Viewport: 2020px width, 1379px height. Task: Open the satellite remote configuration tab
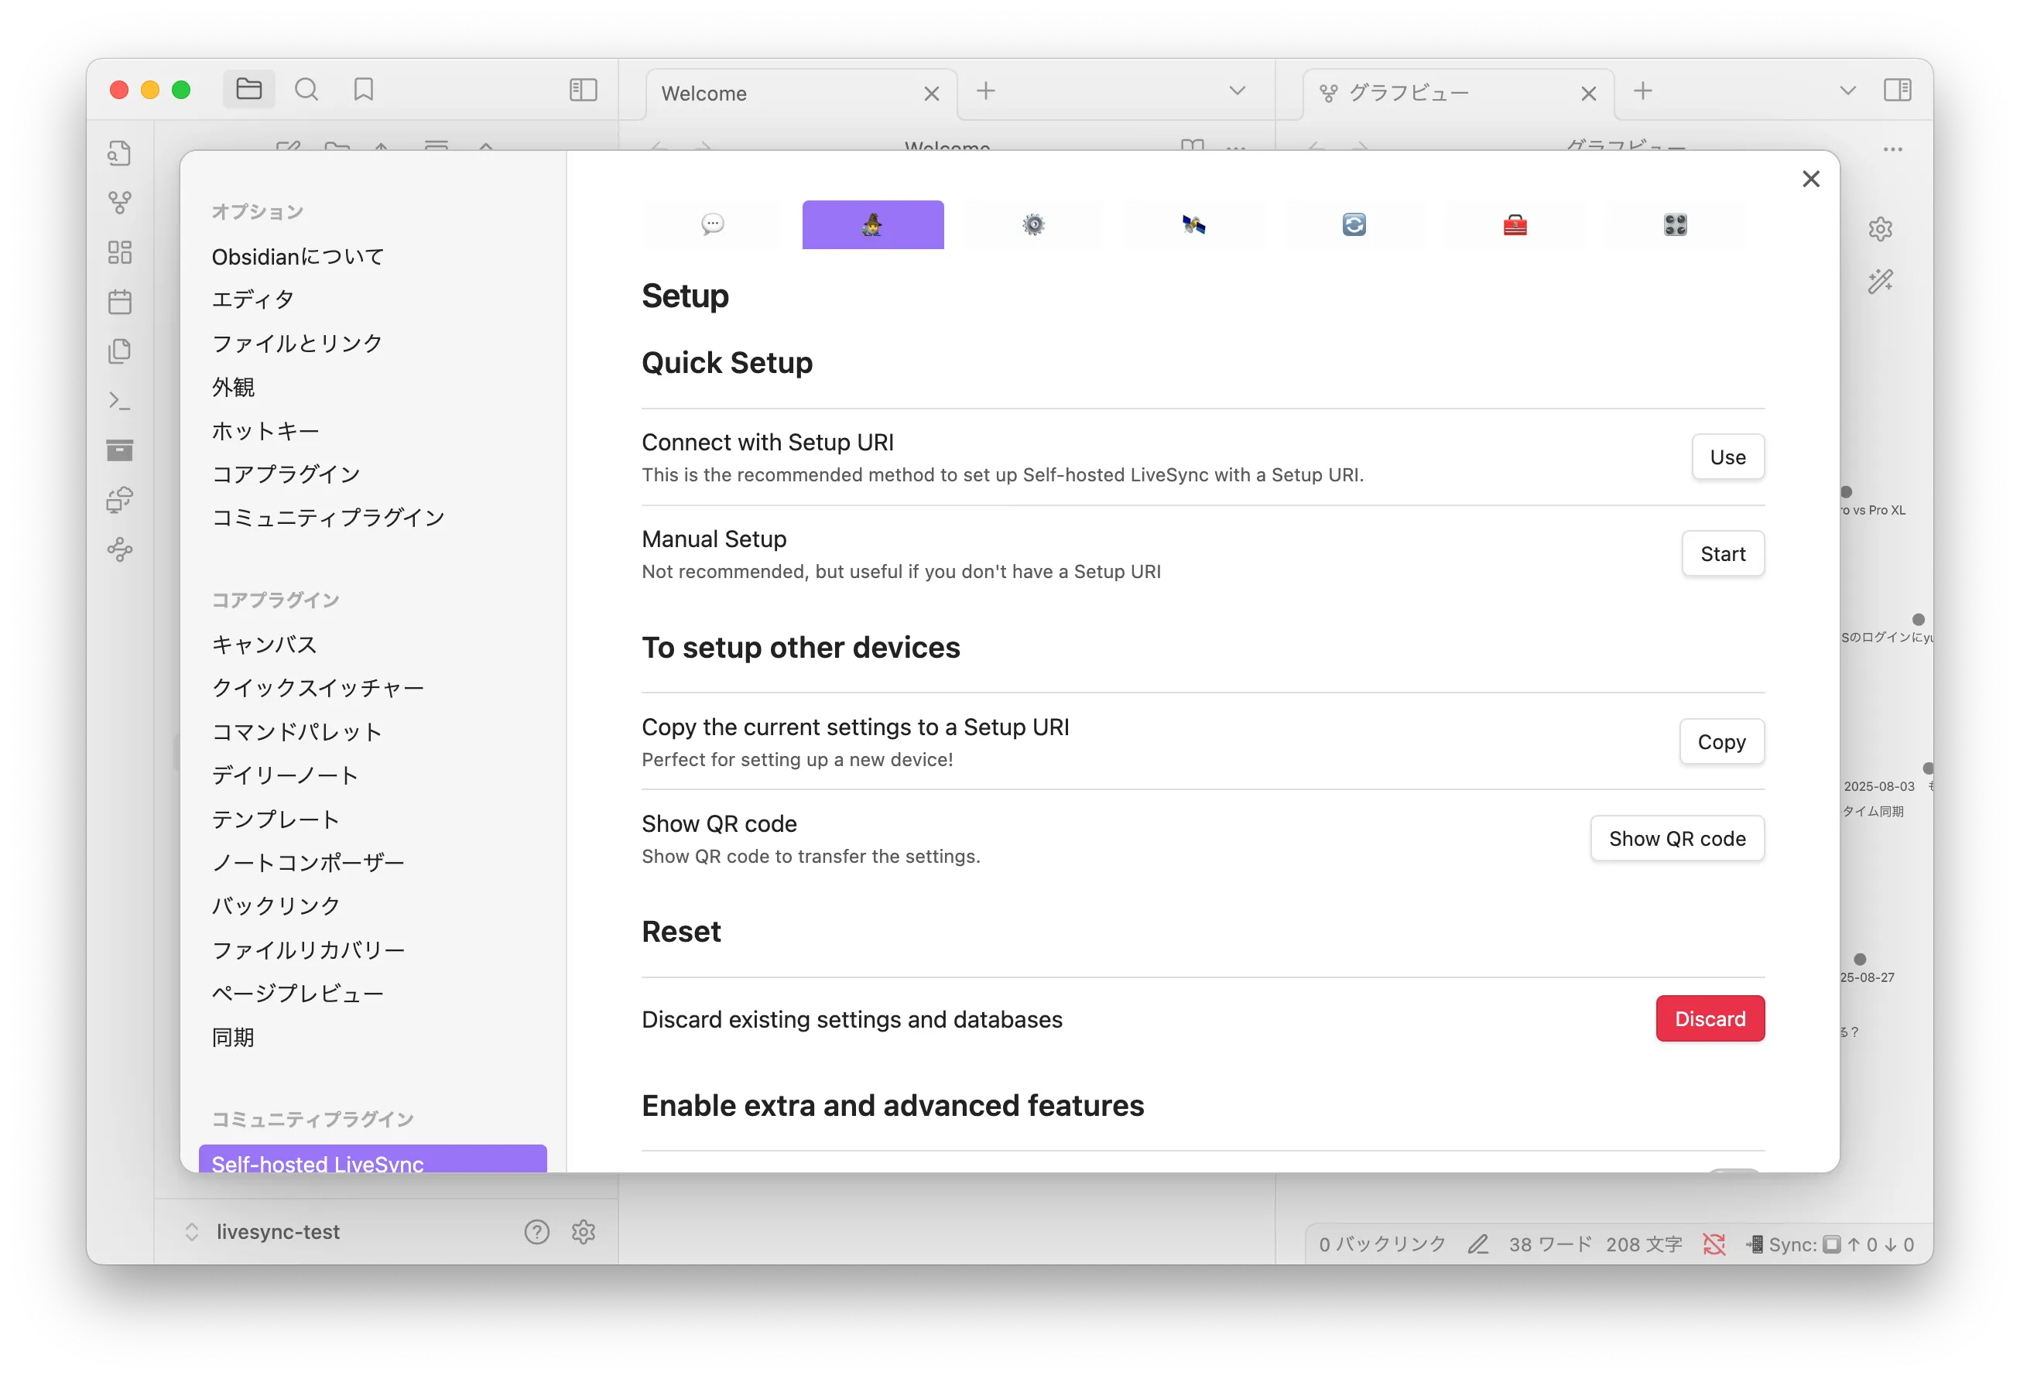1193,225
